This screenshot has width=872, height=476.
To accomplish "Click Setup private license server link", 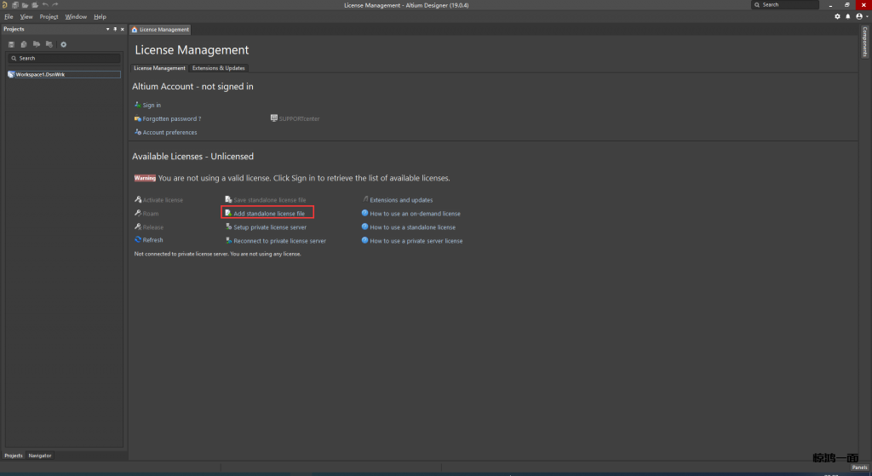I will pyautogui.click(x=270, y=227).
